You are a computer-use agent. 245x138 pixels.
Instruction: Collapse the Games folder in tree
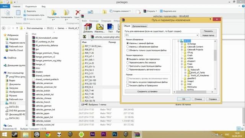[x=182, y=67]
